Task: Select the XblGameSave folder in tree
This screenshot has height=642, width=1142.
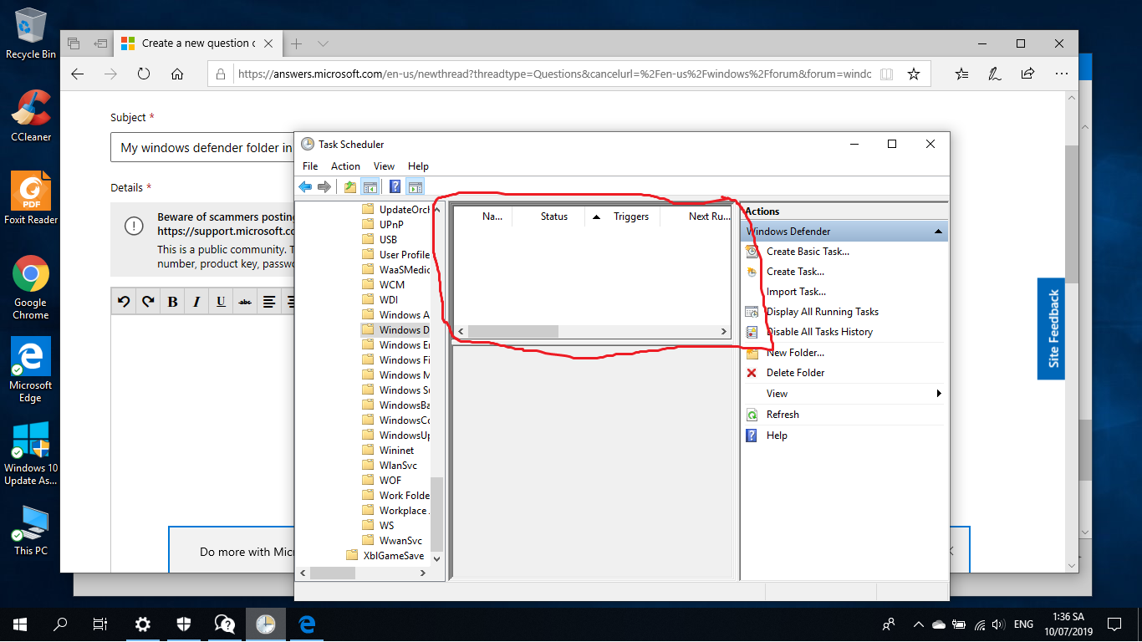Action: point(385,556)
